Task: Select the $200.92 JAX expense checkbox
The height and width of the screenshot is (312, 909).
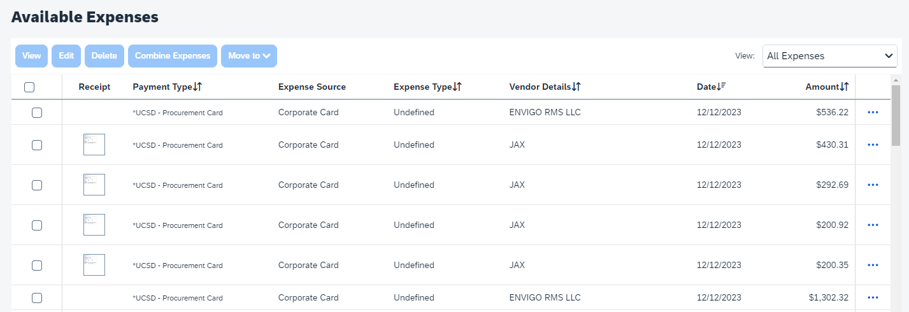Action: 37,225
